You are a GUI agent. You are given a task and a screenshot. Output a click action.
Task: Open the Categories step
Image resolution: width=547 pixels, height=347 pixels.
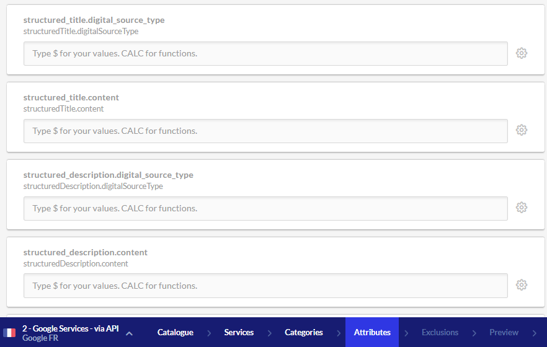click(303, 333)
